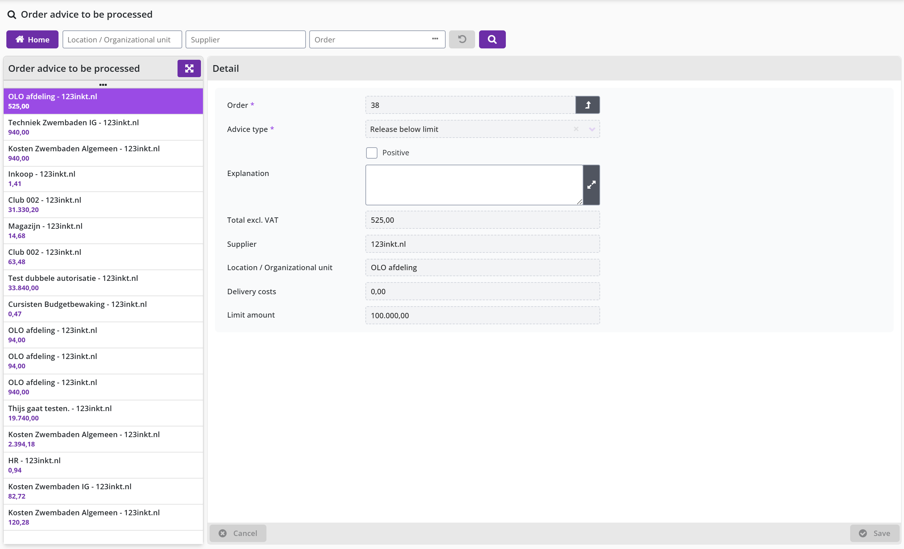This screenshot has height=549, width=904.
Task: Click the Cancel button
Action: [x=238, y=533]
